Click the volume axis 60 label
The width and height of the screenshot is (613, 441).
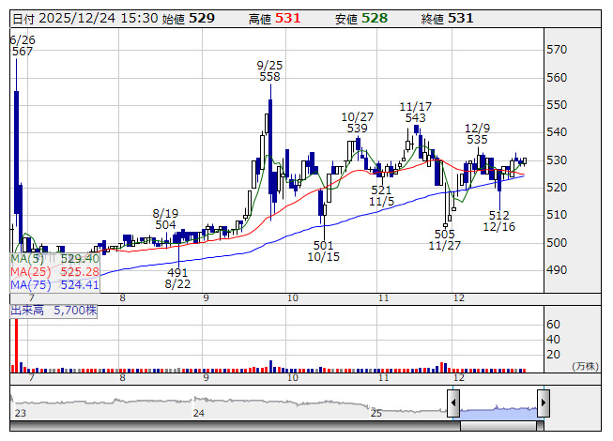coord(553,325)
